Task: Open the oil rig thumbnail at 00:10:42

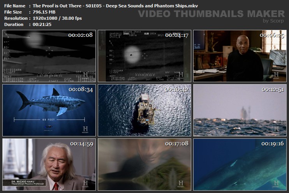Action: pos(144,110)
